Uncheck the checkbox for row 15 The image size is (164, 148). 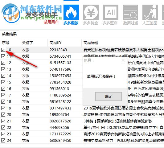pyautogui.click(x=3, y=82)
